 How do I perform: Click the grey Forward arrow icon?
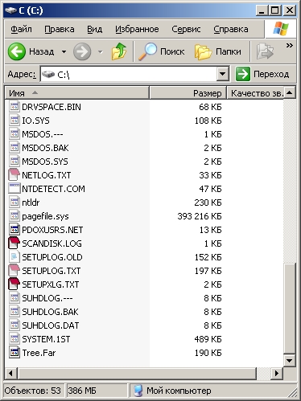82,51
